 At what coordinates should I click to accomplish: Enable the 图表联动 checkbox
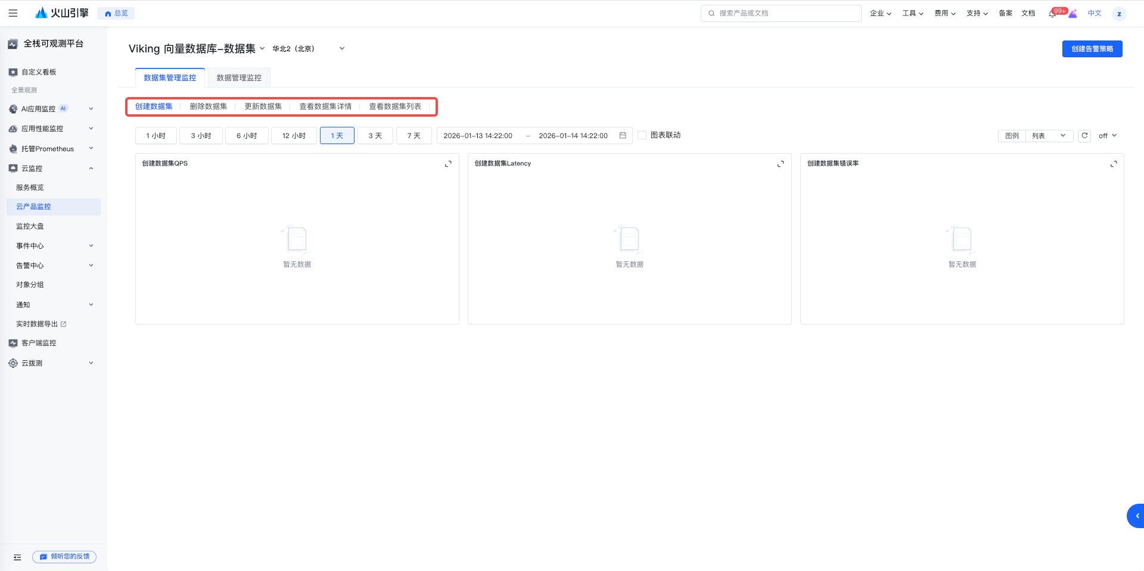642,135
